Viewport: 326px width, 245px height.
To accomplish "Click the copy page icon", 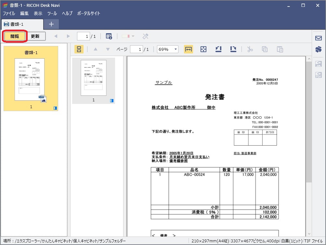I will (x=264, y=49).
